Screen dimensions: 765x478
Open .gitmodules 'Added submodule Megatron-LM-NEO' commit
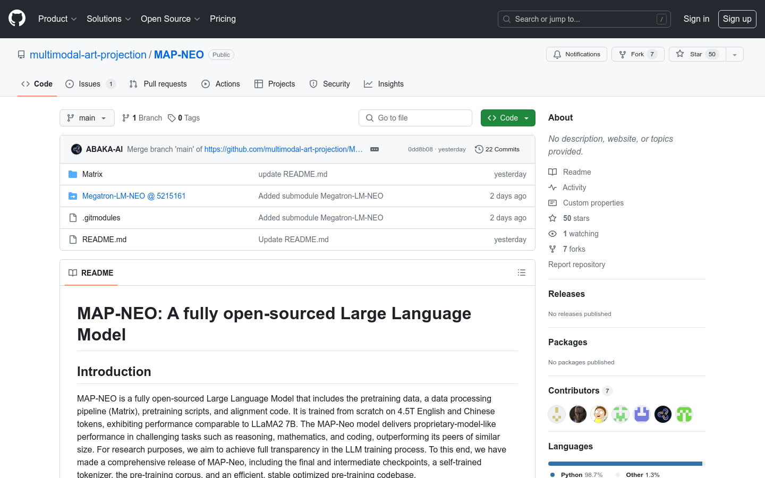321,218
